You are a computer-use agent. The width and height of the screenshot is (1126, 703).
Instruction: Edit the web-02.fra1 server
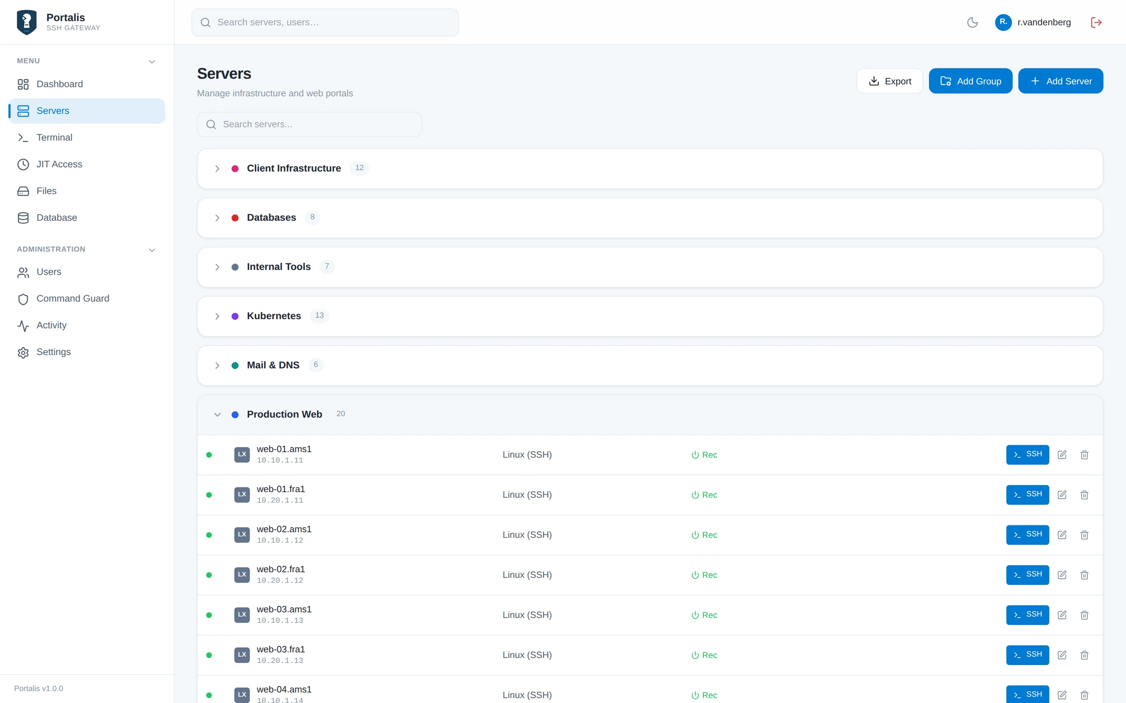pos(1062,575)
